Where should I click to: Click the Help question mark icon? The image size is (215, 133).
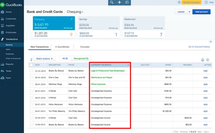(206, 2)
